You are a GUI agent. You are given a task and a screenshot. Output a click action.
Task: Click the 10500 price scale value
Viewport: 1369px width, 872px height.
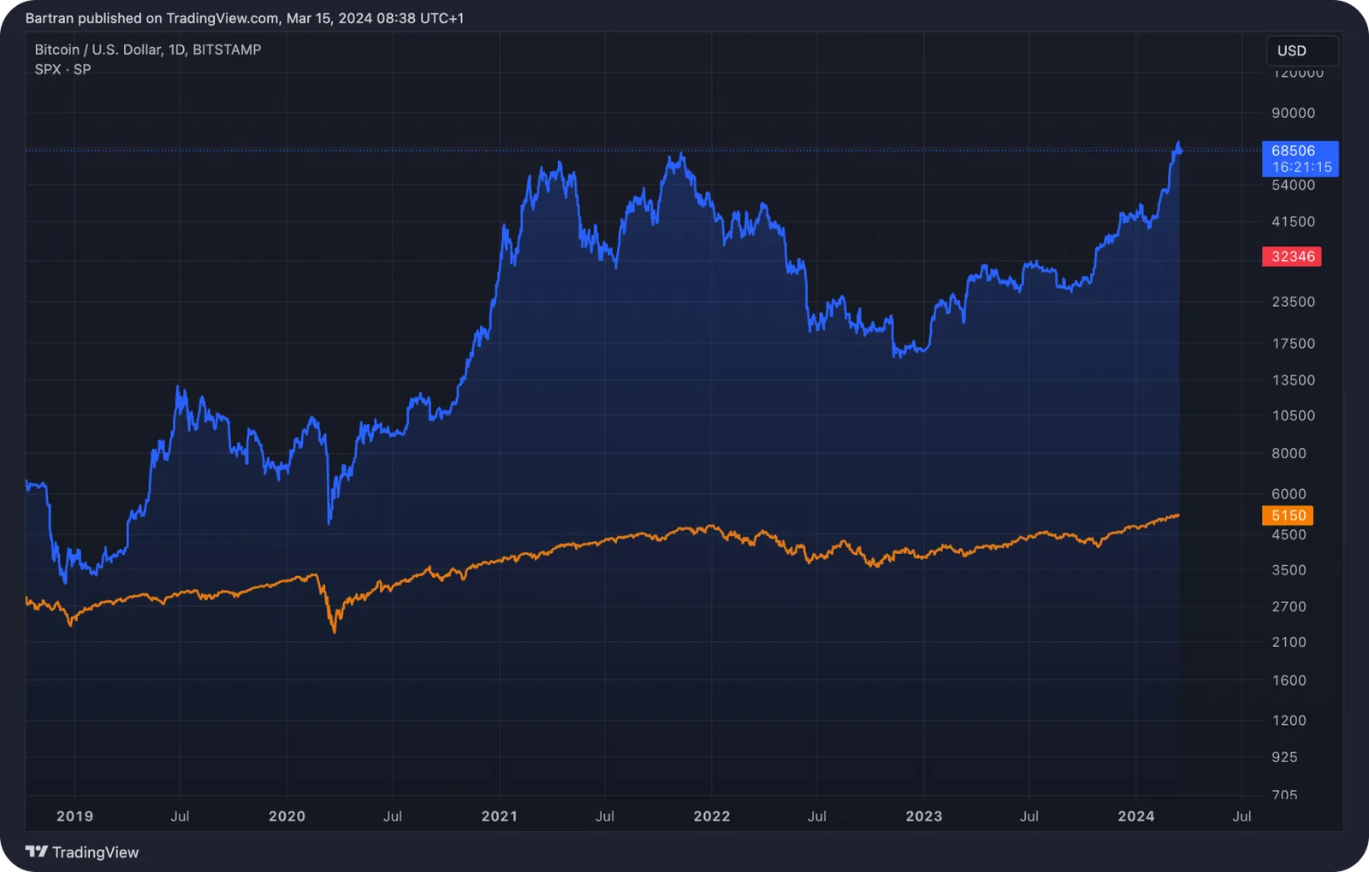point(1293,415)
